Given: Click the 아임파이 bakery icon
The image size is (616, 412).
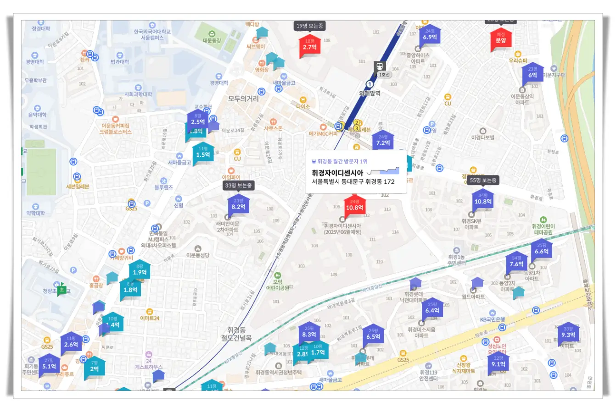Looking at the screenshot, I should 230,170.
